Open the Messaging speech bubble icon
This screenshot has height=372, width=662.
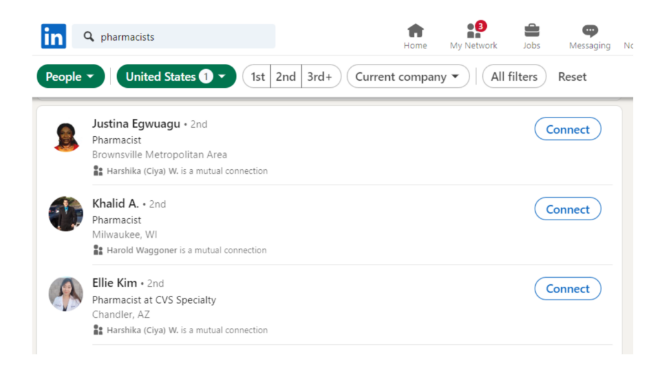point(590,31)
